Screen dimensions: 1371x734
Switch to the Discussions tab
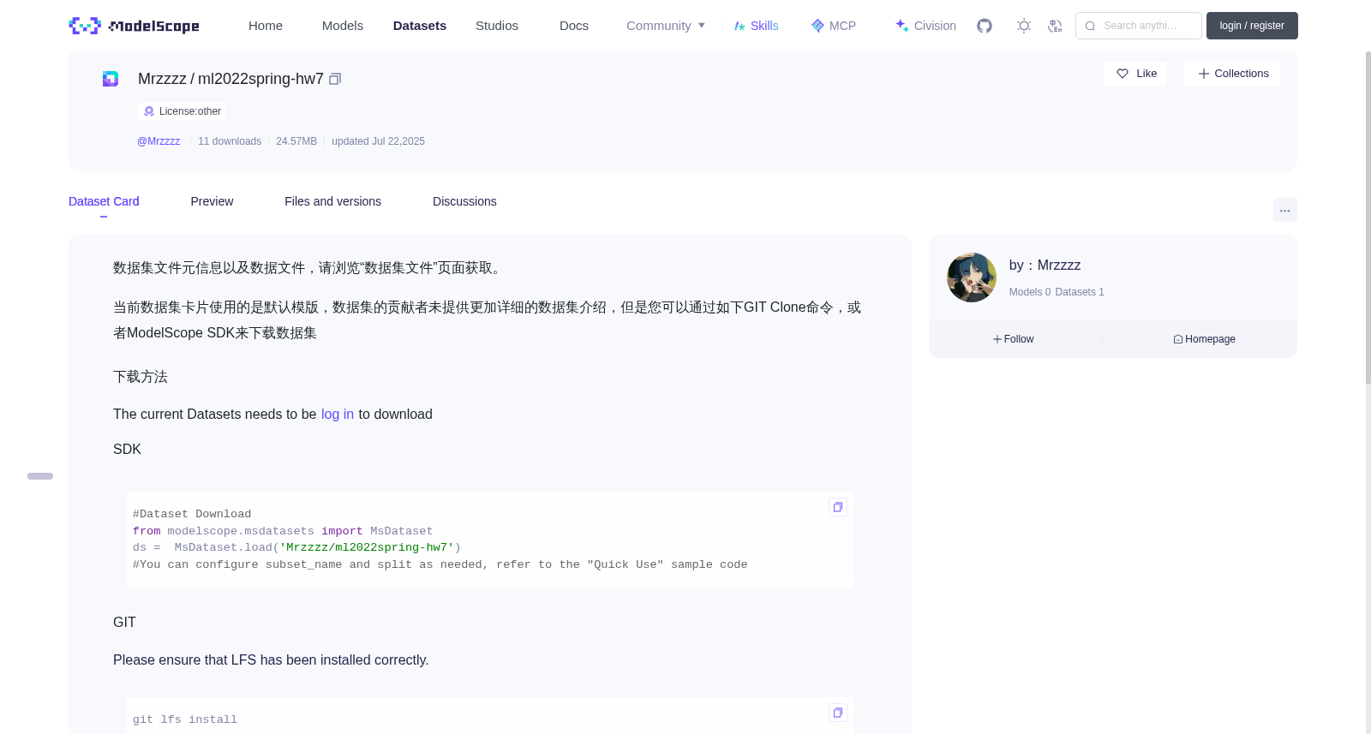pos(464,201)
